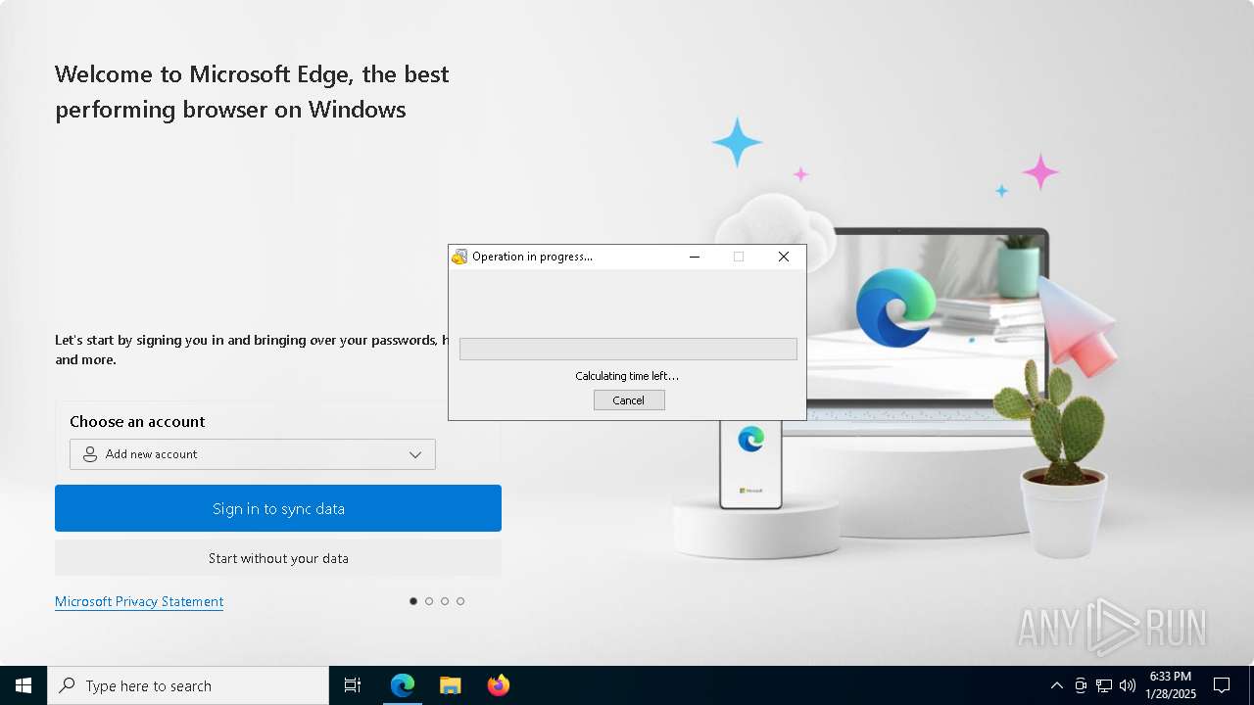Image resolution: width=1254 pixels, height=705 pixels.
Task: Select the first filled page indicator dot
Action: [413, 601]
